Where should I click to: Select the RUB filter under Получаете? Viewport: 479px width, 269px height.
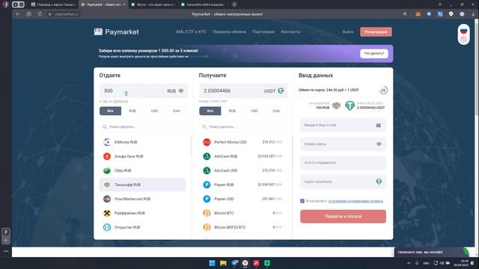pos(232,111)
